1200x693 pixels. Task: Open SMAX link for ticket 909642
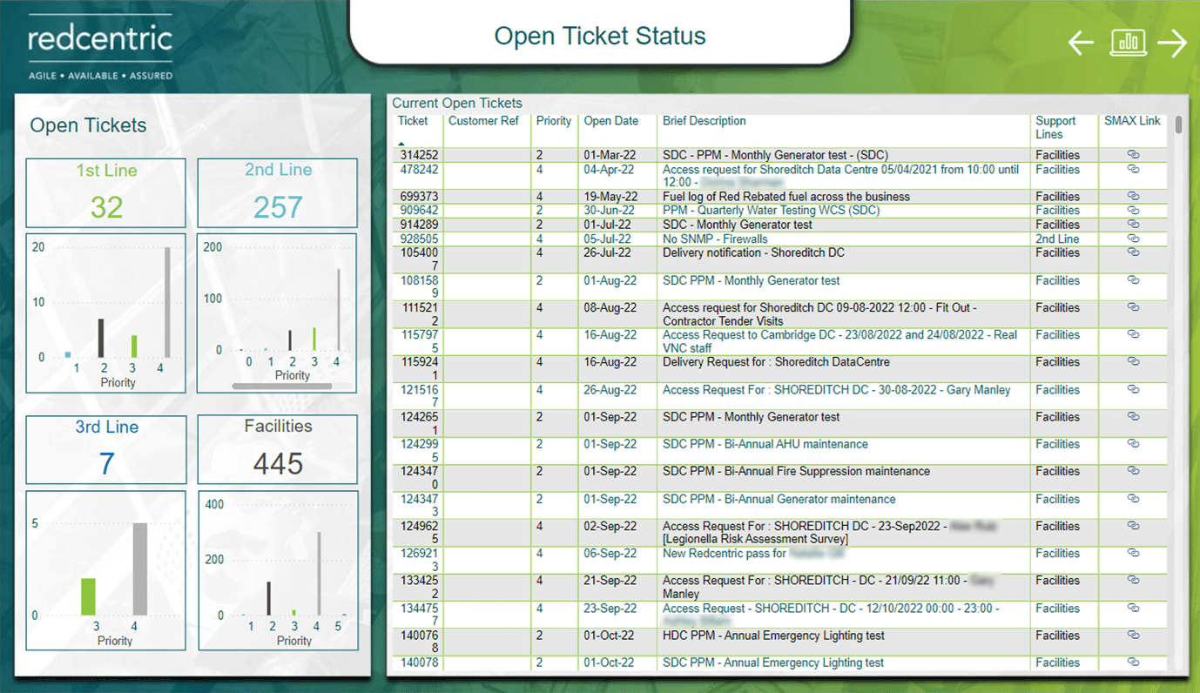[1133, 211]
